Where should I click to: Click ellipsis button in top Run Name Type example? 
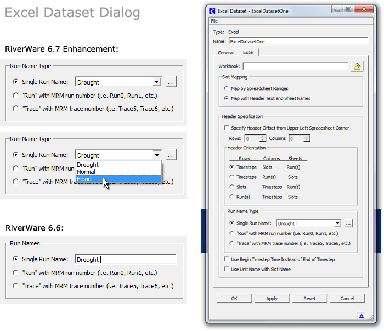point(171,82)
